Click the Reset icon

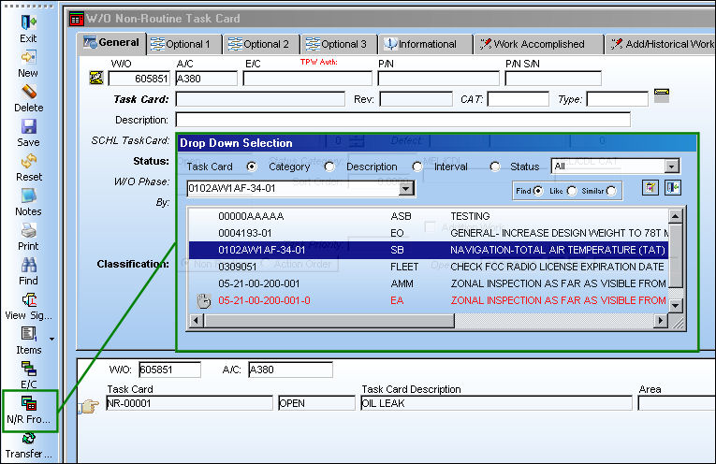tap(29, 161)
